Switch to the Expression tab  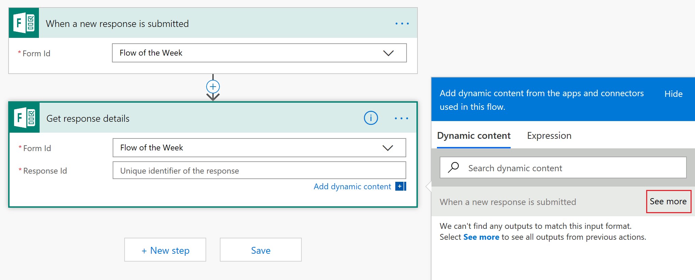click(x=549, y=136)
